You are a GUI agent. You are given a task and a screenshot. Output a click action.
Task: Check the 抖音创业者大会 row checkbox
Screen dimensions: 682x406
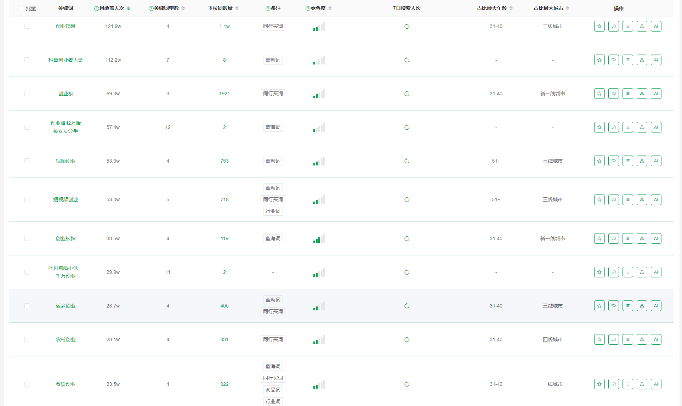pyautogui.click(x=27, y=60)
